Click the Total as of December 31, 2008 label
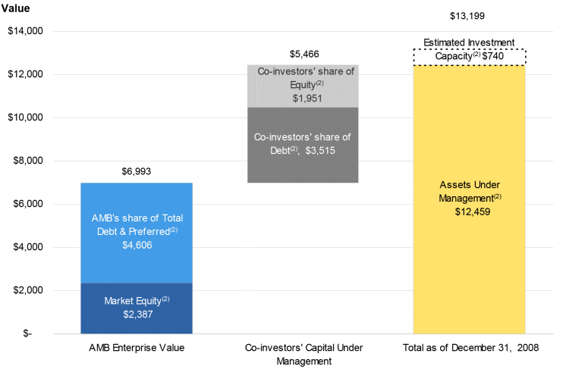 [x=469, y=349]
